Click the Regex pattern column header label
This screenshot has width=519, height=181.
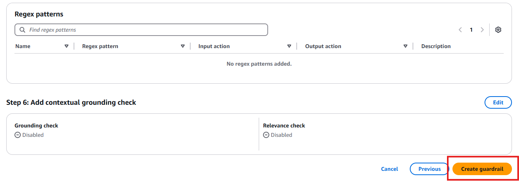coord(100,46)
